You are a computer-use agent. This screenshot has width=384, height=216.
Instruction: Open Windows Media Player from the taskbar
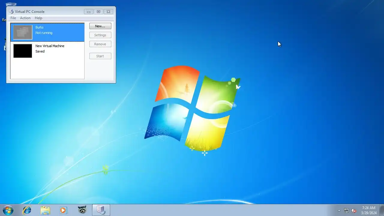tap(63, 210)
